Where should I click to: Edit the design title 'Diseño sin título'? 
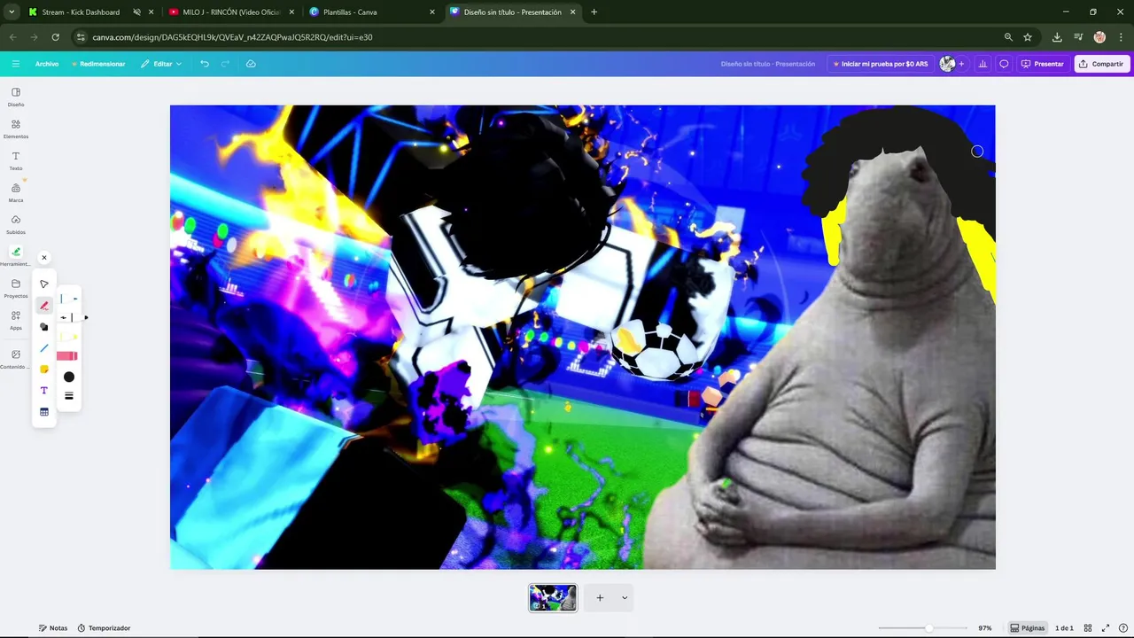point(768,64)
